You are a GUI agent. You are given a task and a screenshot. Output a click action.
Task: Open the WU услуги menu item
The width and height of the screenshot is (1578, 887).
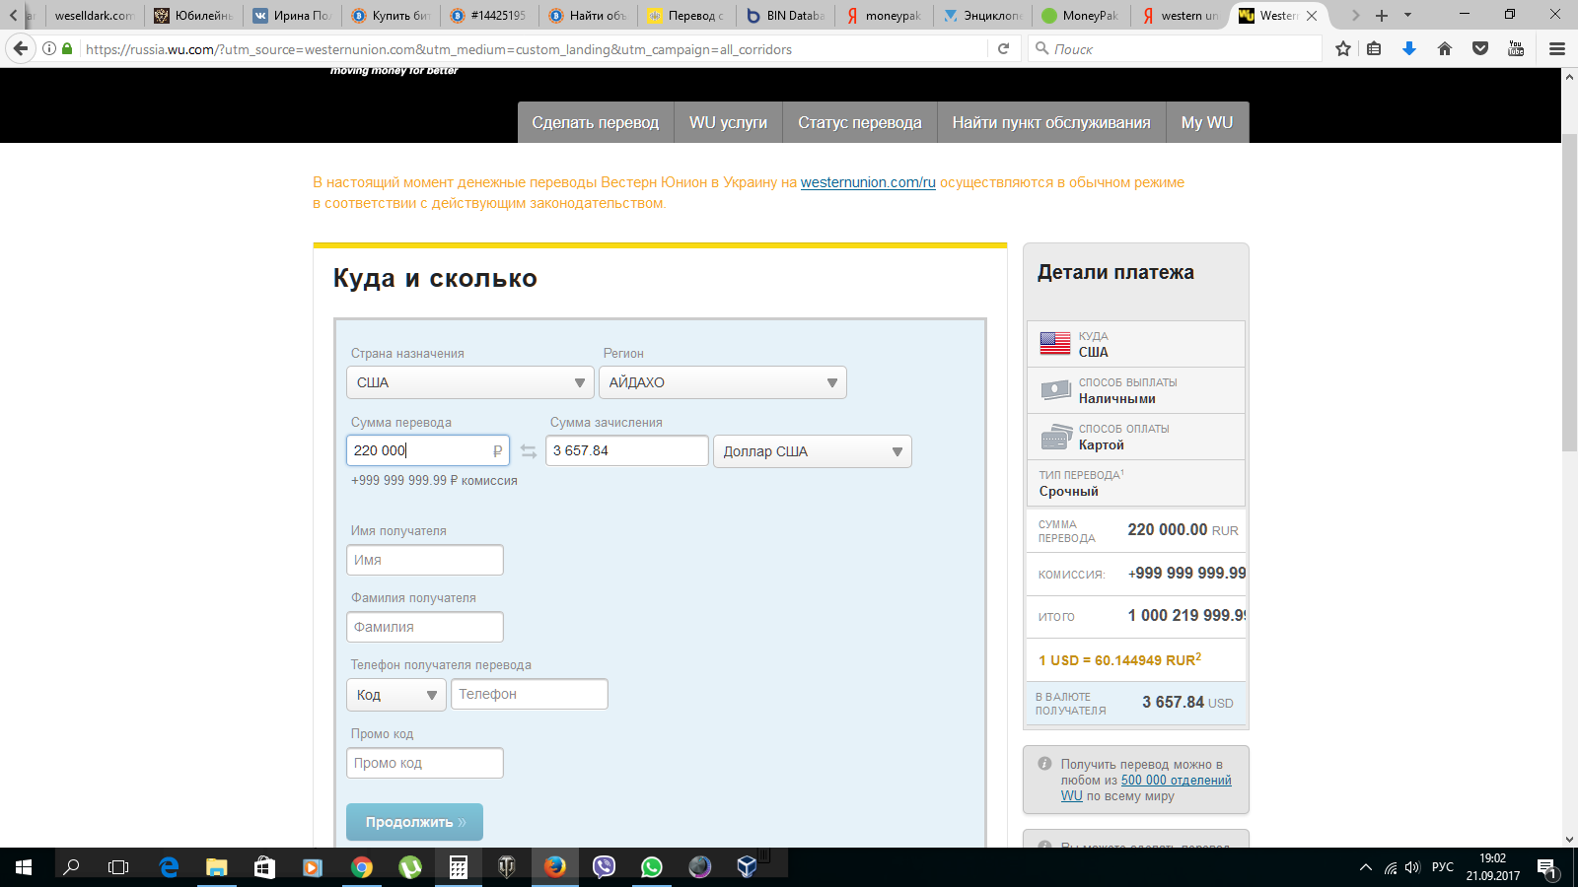[728, 122]
